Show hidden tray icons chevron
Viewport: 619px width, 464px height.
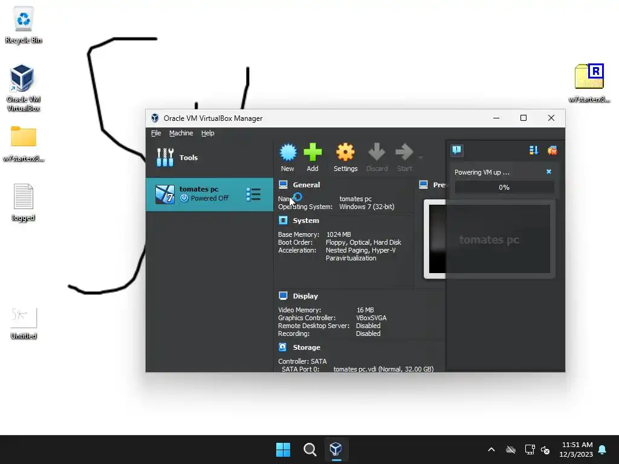tap(491, 449)
